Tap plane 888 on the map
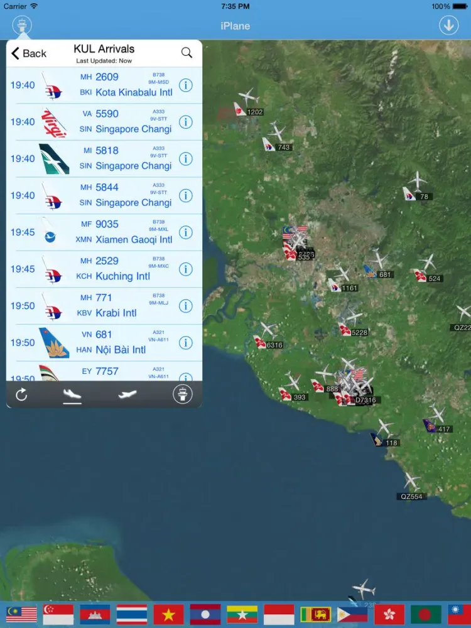 coord(325,380)
